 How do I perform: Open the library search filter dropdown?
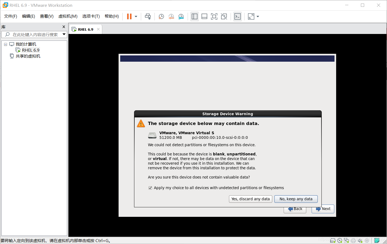click(x=64, y=34)
